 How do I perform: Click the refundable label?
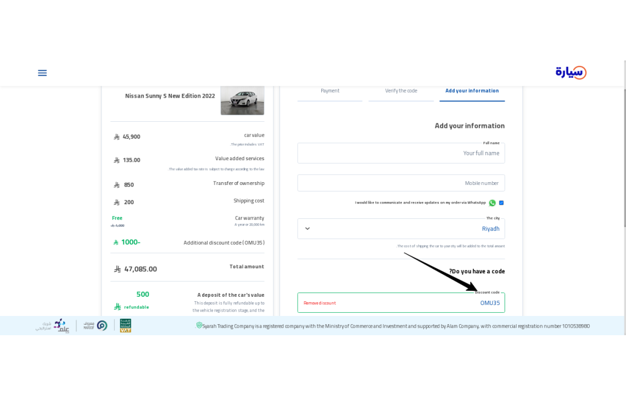[x=137, y=307]
